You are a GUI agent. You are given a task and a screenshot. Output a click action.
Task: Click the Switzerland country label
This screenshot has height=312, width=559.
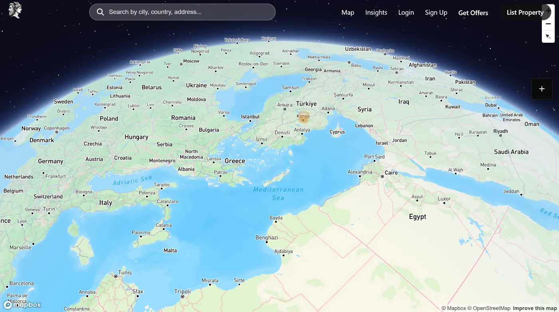[48, 197]
